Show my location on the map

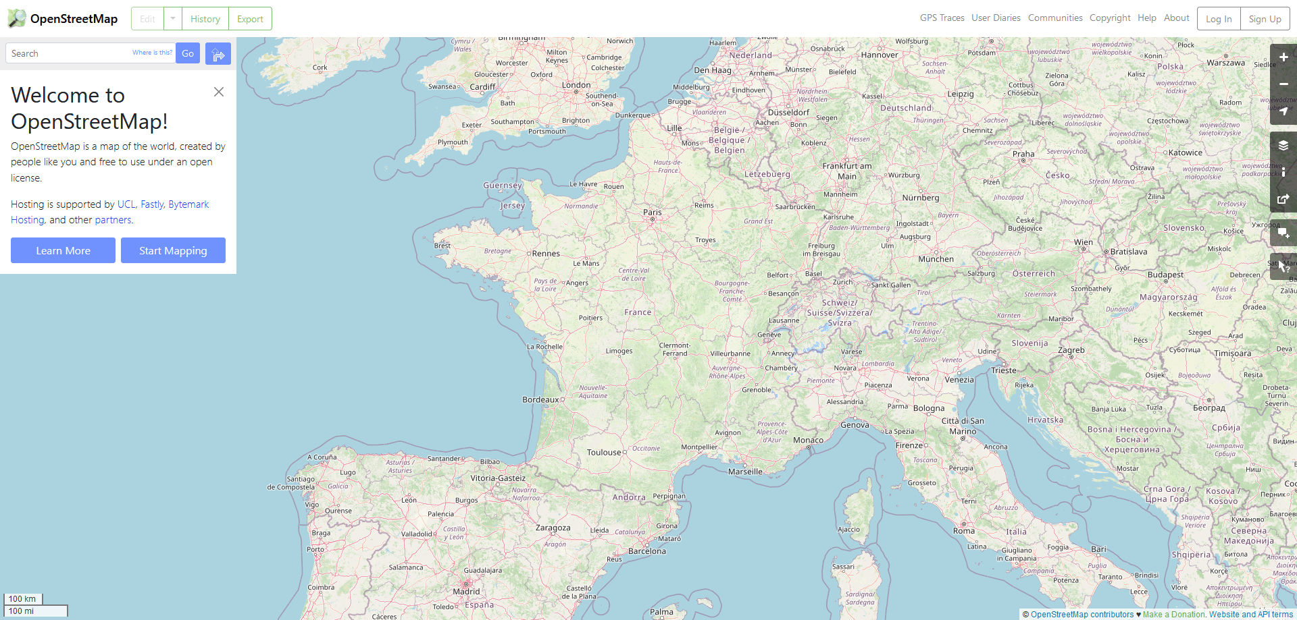coord(1283,111)
